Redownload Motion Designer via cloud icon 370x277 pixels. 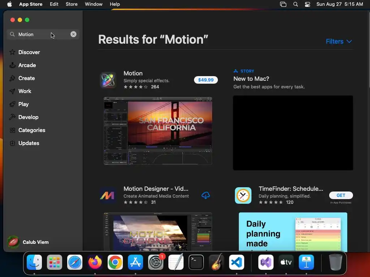pyautogui.click(x=206, y=195)
